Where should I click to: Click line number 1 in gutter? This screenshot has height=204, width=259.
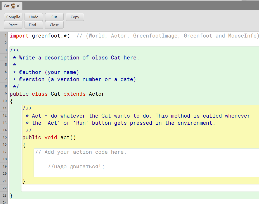(6, 36)
